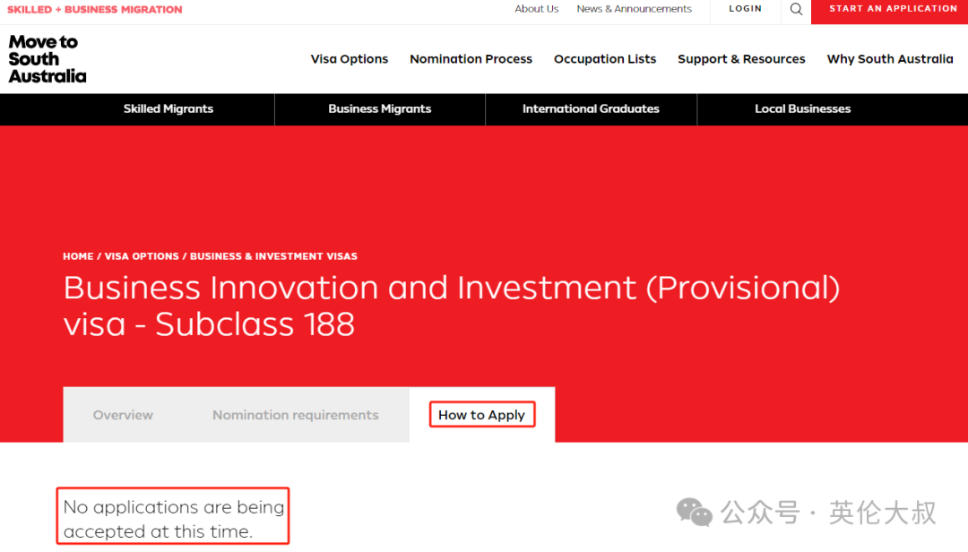The height and width of the screenshot is (552, 968).
Task: Open News & Announcements
Action: coord(634,9)
